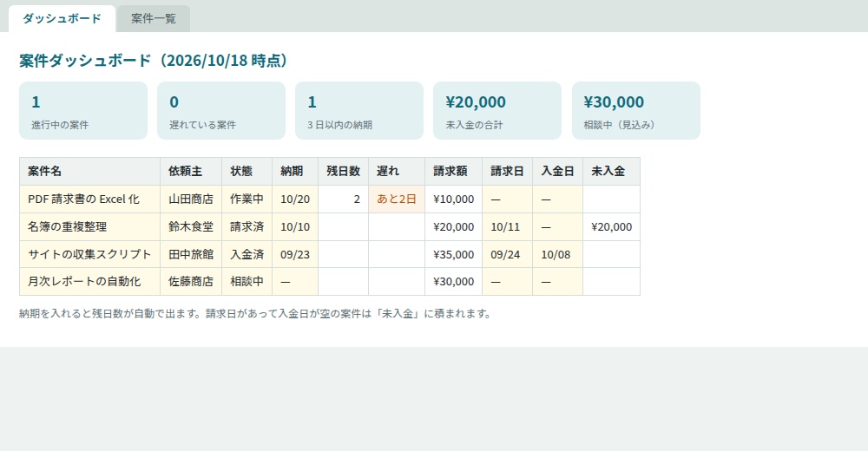This screenshot has width=868, height=451.
Task: Click the 残日数 column header
Action: (x=343, y=172)
